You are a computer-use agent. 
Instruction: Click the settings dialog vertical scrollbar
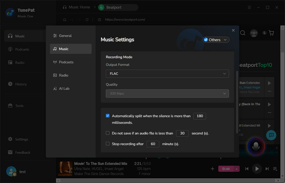coord(237,102)
